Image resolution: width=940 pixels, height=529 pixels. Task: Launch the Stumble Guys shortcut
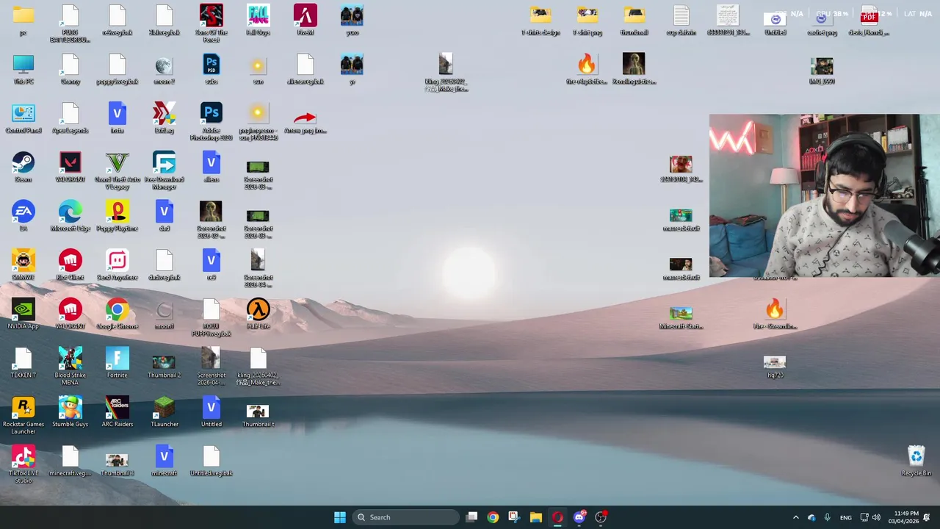(70, 412)
